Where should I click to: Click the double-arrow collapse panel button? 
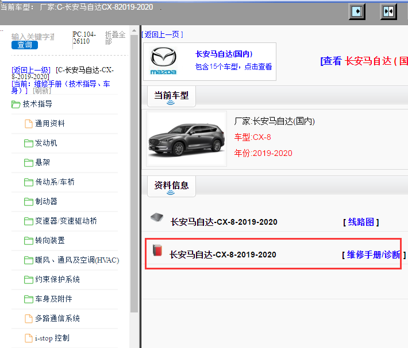pyautogui.click(x=388, y=11)
